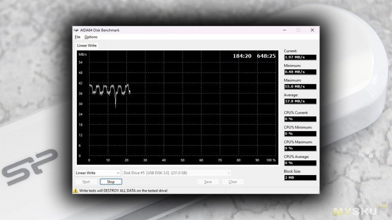The width and height of the screenshot is (392, 220).
Task: Click the Block Size 2 MB field
Action: [x=300, y=177]
